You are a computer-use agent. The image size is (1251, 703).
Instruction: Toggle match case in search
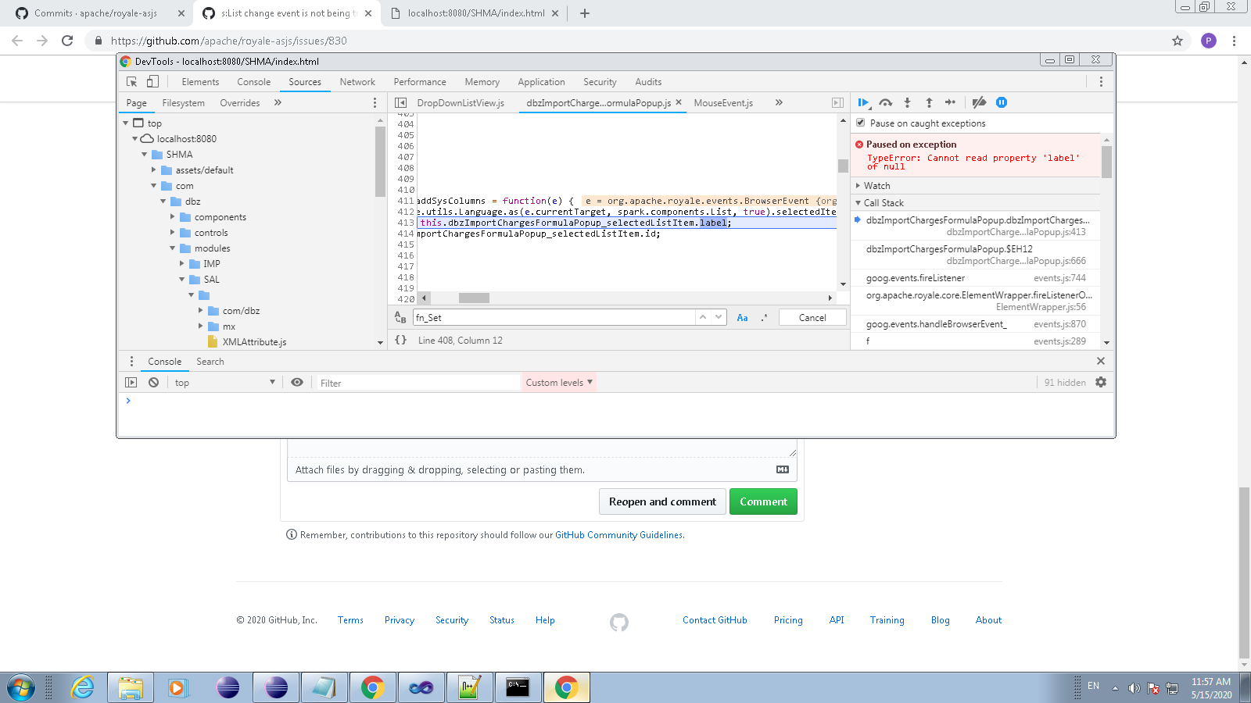tap(742, 317)
